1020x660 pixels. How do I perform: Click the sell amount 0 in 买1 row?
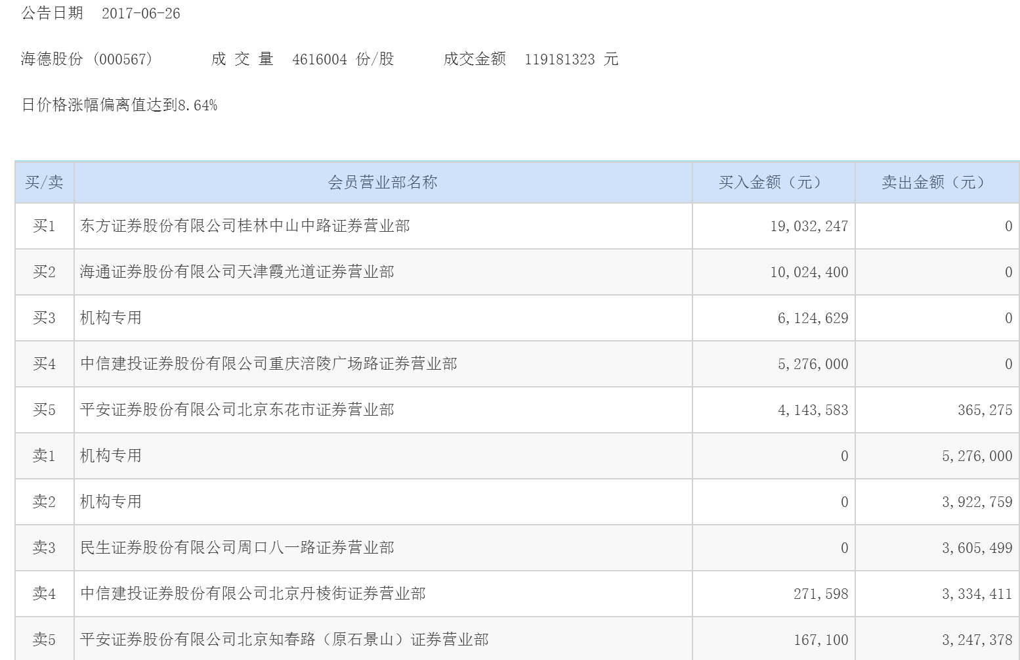1009,227
